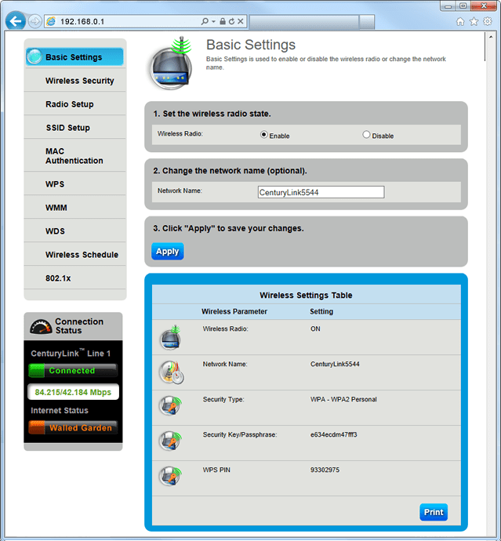Click the WPS PIN row icon
The height and width of the screenshot is (541, 501).
pyautogui.click(x=170, y=477)
